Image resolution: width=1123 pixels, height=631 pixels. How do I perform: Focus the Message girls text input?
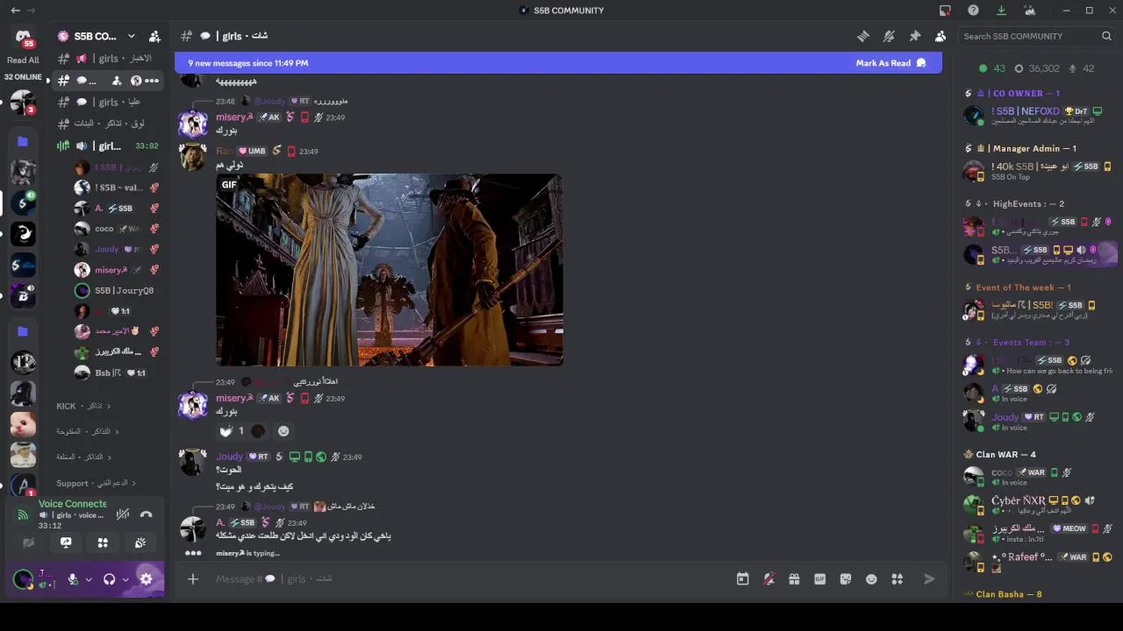click(x=469, y=578)
